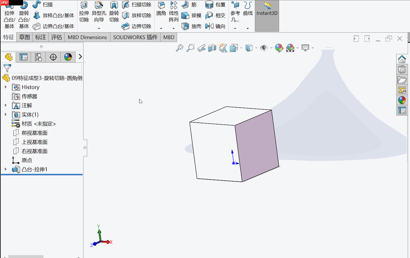
Task: Click the Zoom to Fit icon
Action: [x=179, y=48]
